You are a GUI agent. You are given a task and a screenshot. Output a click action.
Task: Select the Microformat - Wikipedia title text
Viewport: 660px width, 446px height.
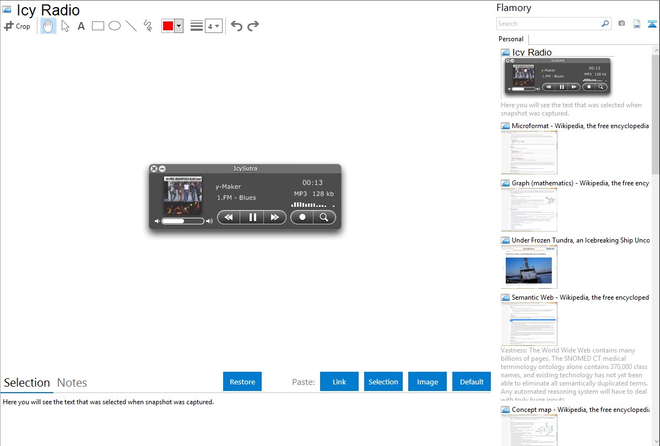580,126
